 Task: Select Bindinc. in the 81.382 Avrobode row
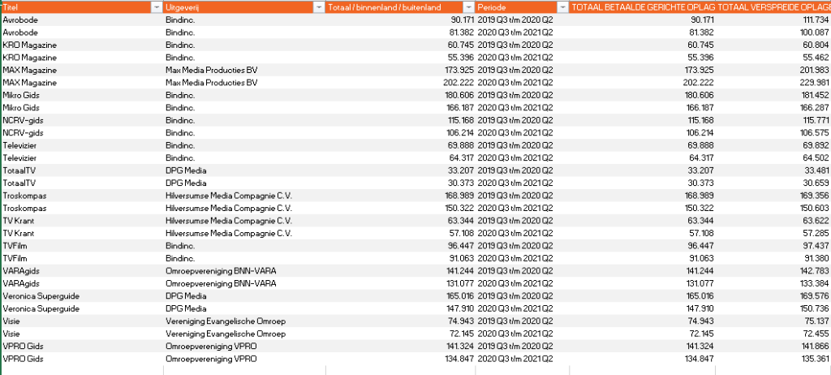(x=180, y=32)
